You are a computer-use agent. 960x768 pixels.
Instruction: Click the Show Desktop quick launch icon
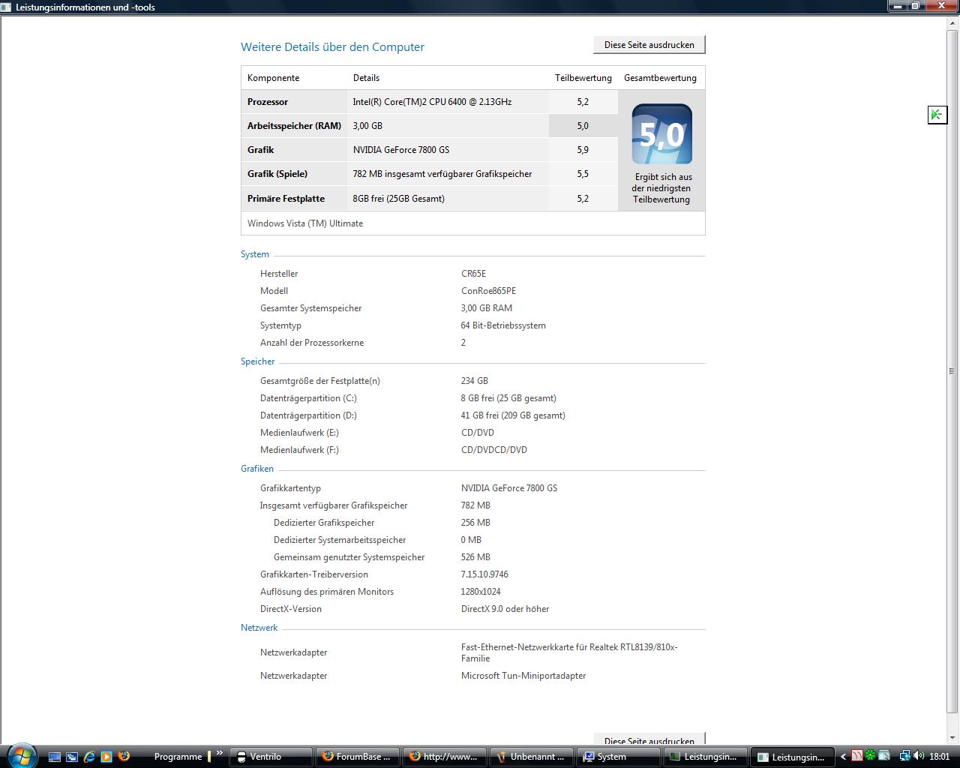(55, 757)
